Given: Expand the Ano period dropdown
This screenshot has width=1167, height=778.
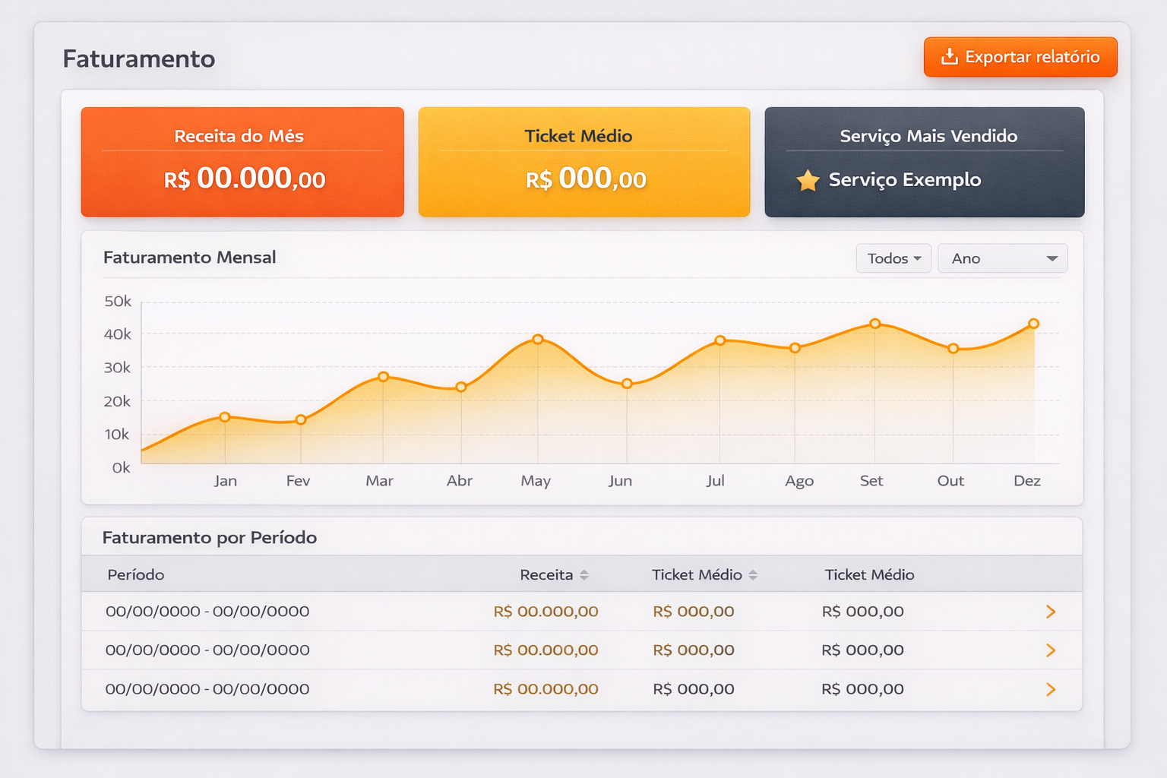Looking at the screenshot, I should click(x=1002, y=258).
